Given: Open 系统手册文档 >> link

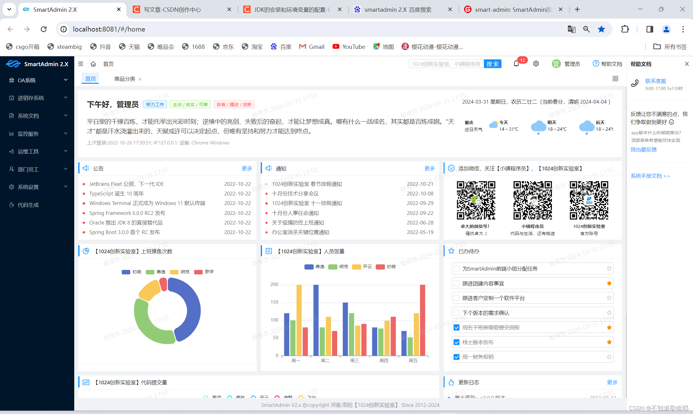Looking at the screenshot, I should coord(650,176).
